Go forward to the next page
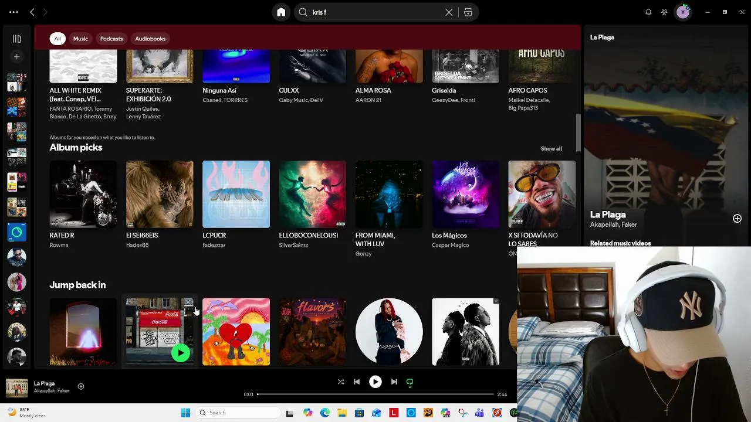 tap(45, 12)
